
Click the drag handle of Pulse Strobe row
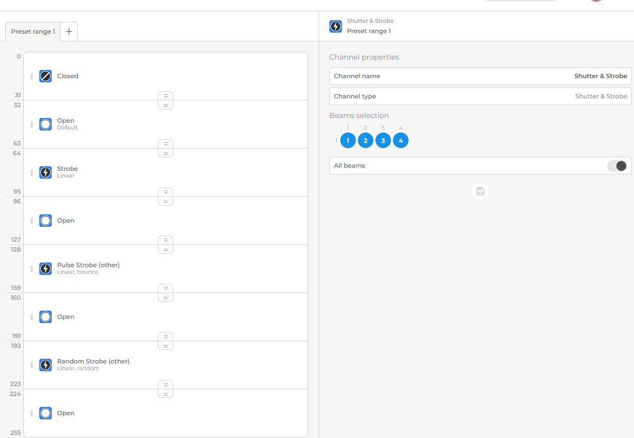coord(32,269)
